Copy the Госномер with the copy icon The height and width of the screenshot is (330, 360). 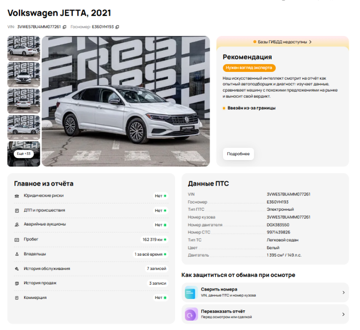[x=117, y=27]
